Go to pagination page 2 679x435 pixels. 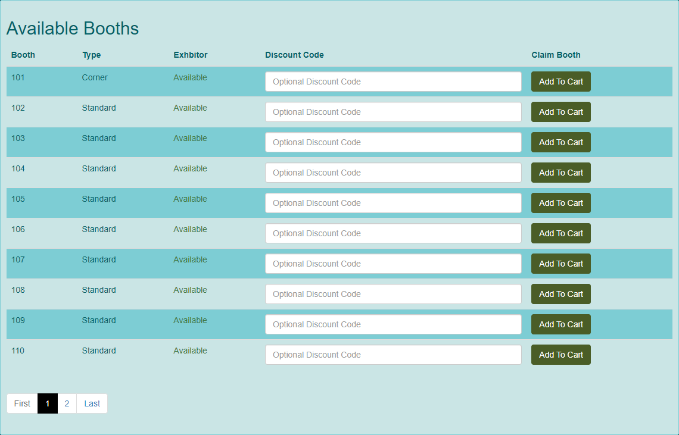(x=67, y=403)
